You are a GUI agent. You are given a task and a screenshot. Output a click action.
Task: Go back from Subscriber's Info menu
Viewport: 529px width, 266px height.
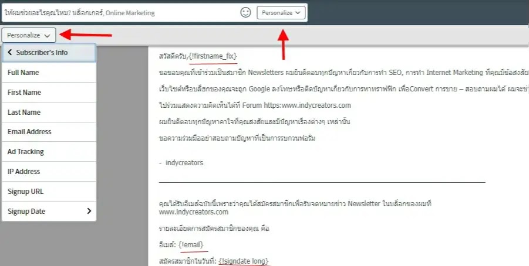click(x=49, y=53)
